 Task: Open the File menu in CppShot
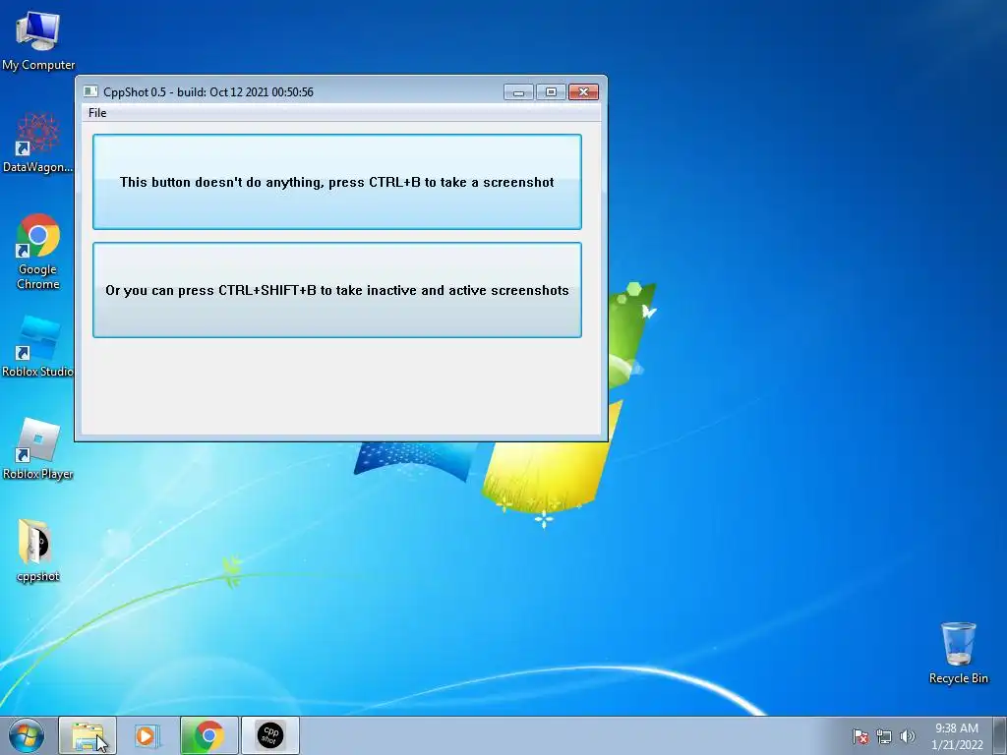pos(97,113)
